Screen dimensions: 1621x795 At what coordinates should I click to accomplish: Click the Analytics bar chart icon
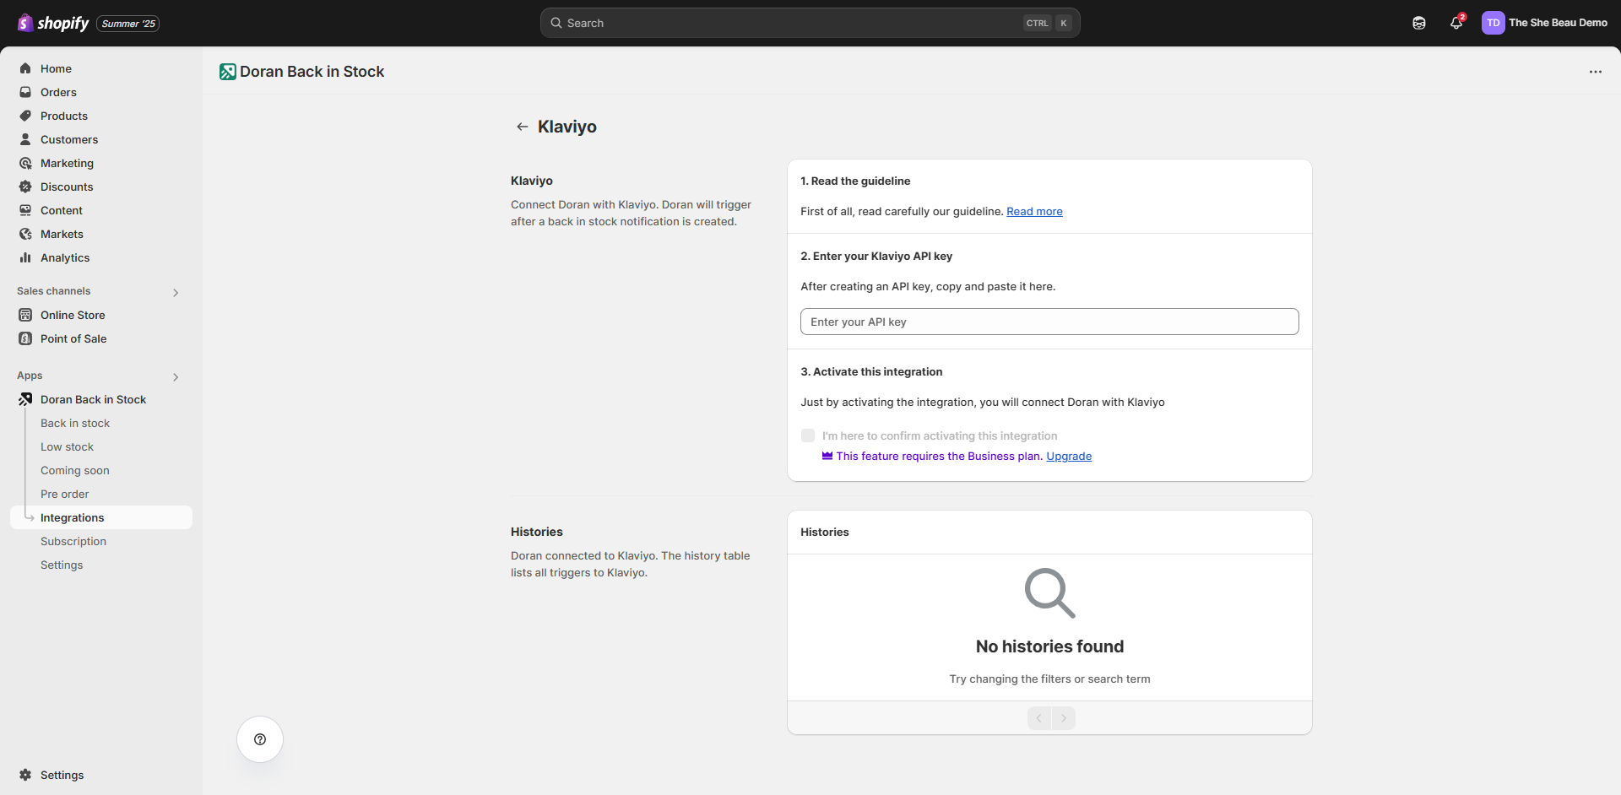pyautogui.click(x=25, y=257)
